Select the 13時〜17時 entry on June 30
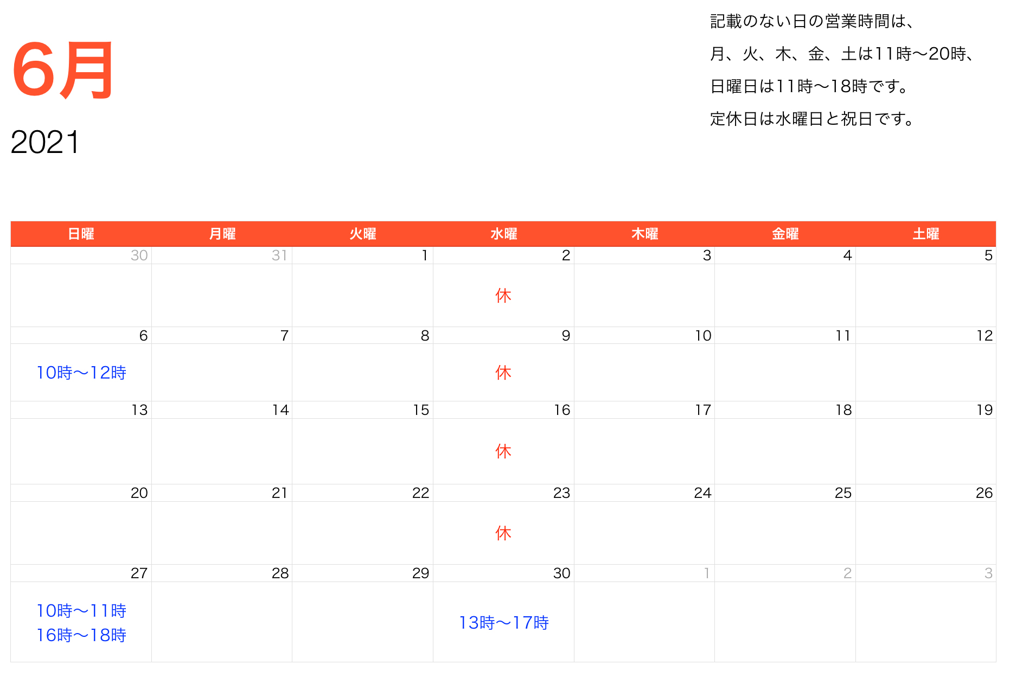This screenshot has height=690, width=1029. [x=504, y=623]
